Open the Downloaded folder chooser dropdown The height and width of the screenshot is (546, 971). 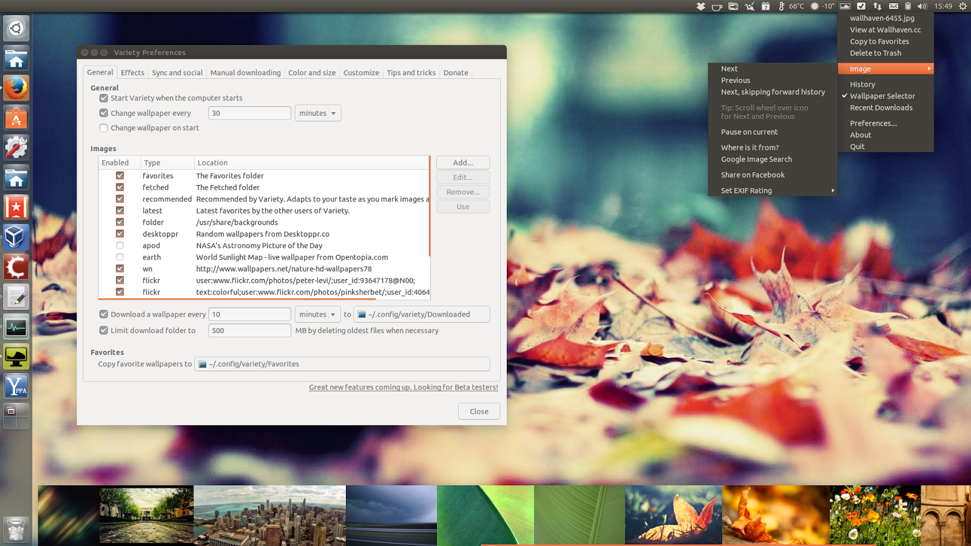(422, 314)
